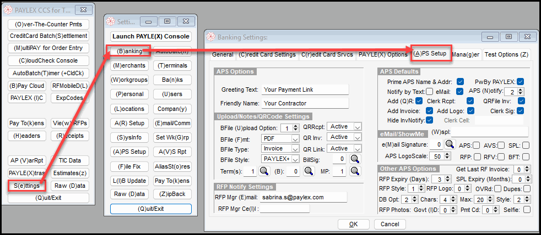This screenshot has height=235, width=541.
Task: Open (B)anking in the Settings window
Action: (x=129, y=51)
